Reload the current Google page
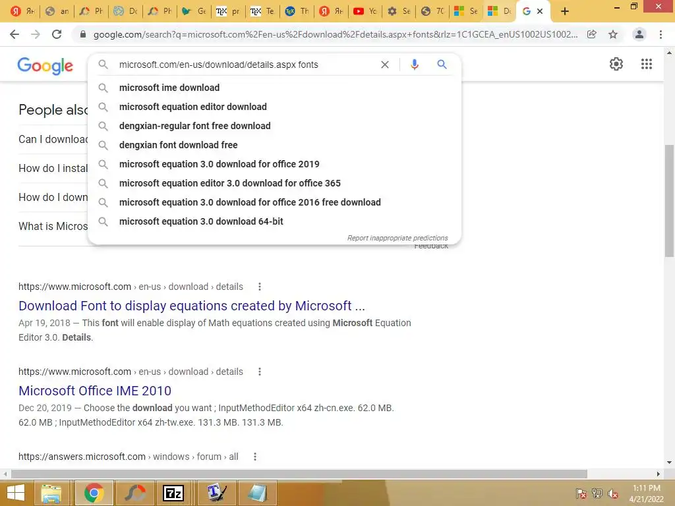 (x=57, y=34)
